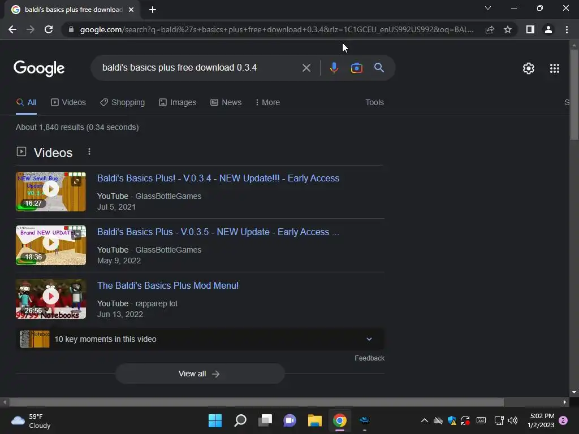Open the Chrome profile menu

click(548, 29)
